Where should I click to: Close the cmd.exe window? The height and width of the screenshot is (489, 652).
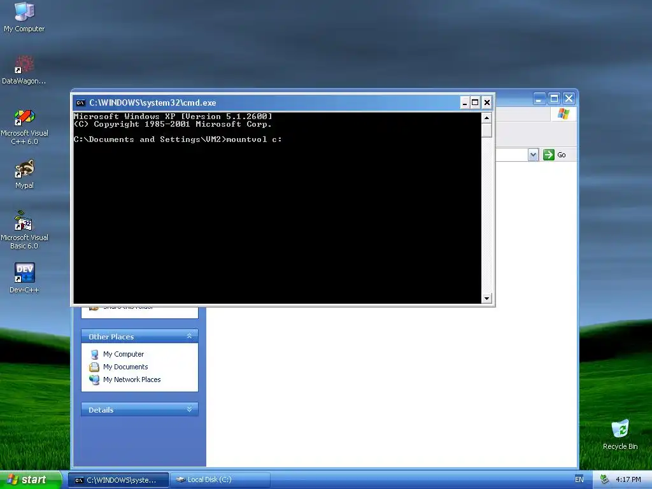click(487, 103)
